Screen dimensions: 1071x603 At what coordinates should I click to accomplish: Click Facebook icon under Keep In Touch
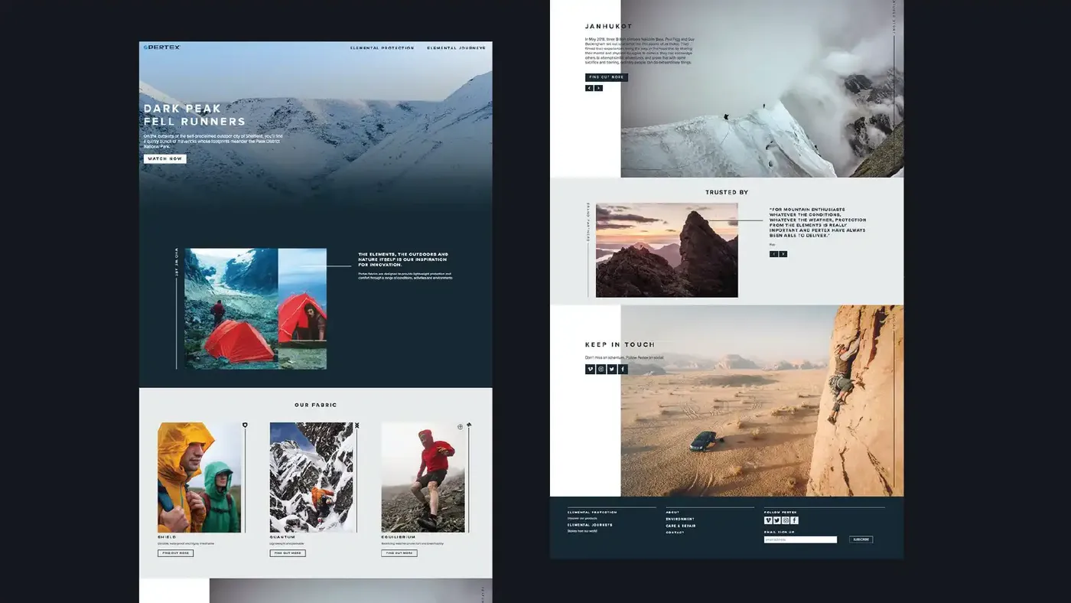coord(623,369)
